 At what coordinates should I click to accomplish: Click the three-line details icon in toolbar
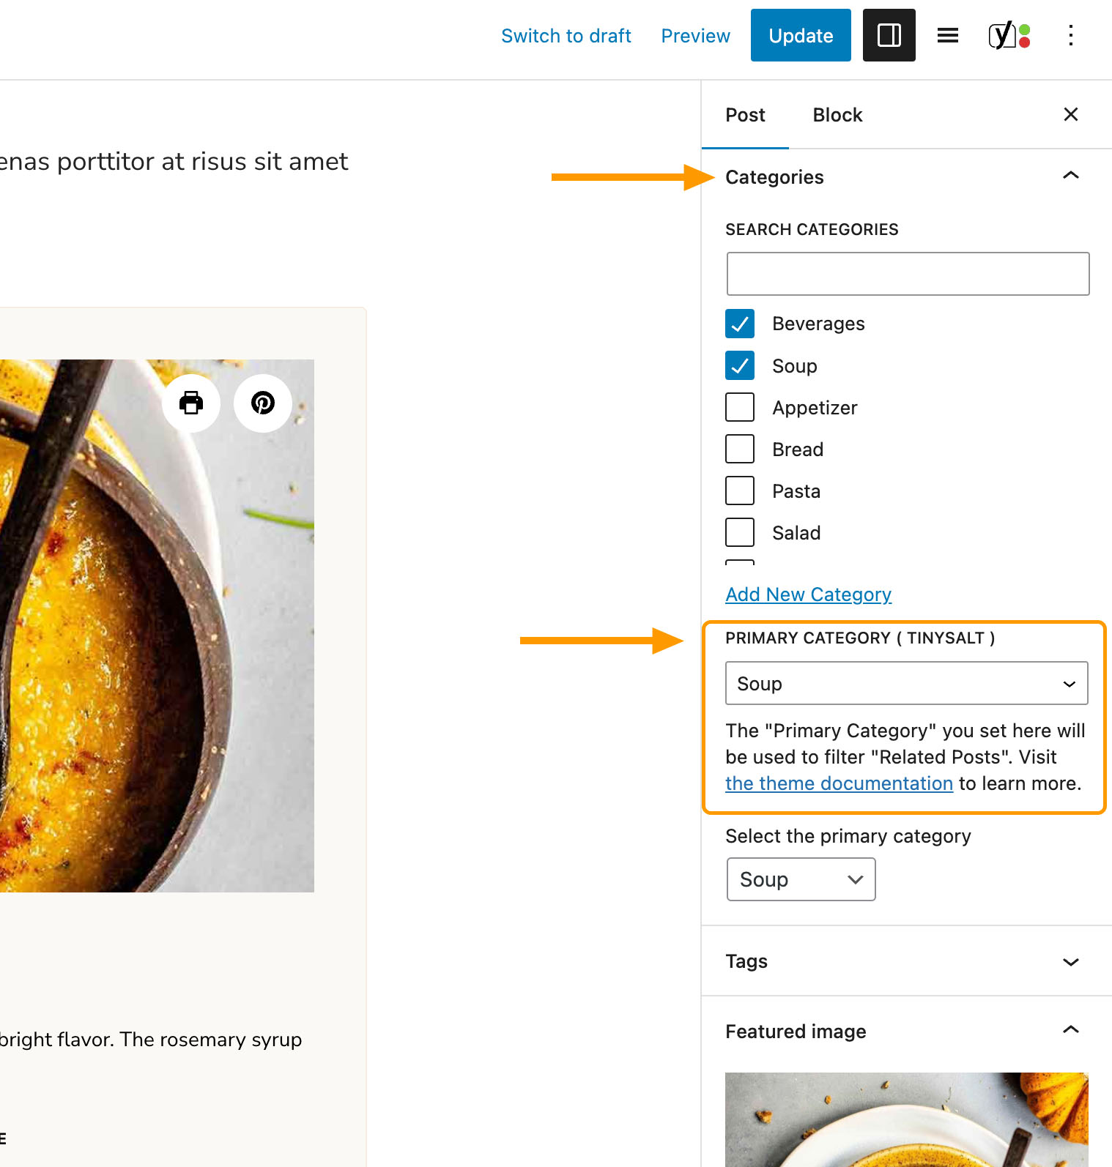(x=947, y=34)
